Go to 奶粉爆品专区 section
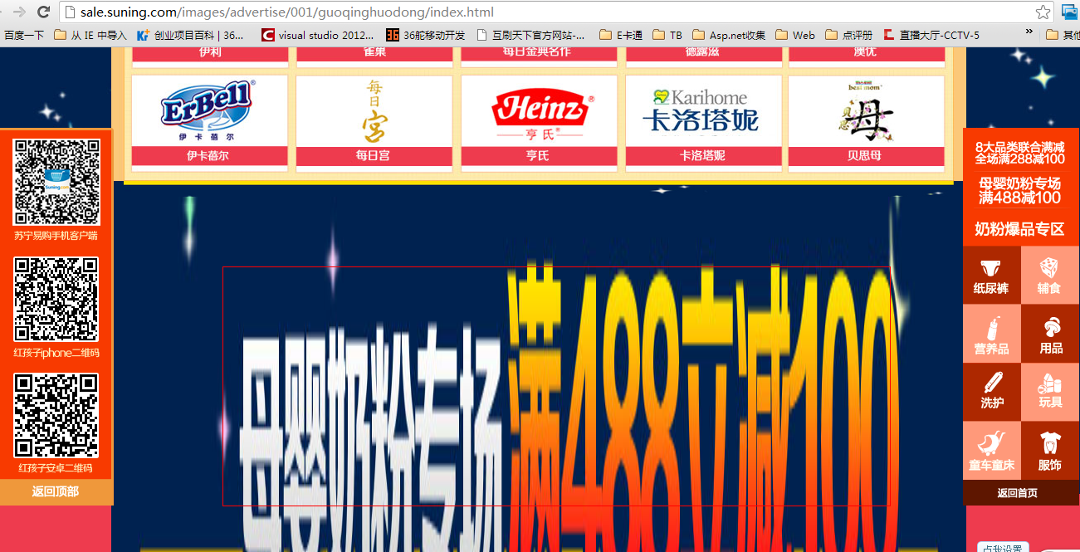The image size is (1080, 552). [1019, 230]
